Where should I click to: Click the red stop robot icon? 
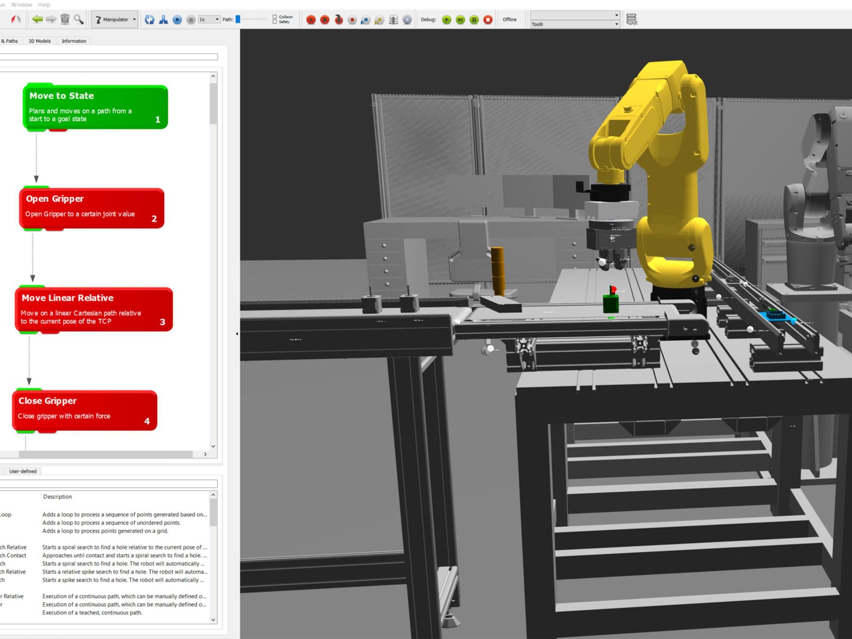[x=325, y=20]
